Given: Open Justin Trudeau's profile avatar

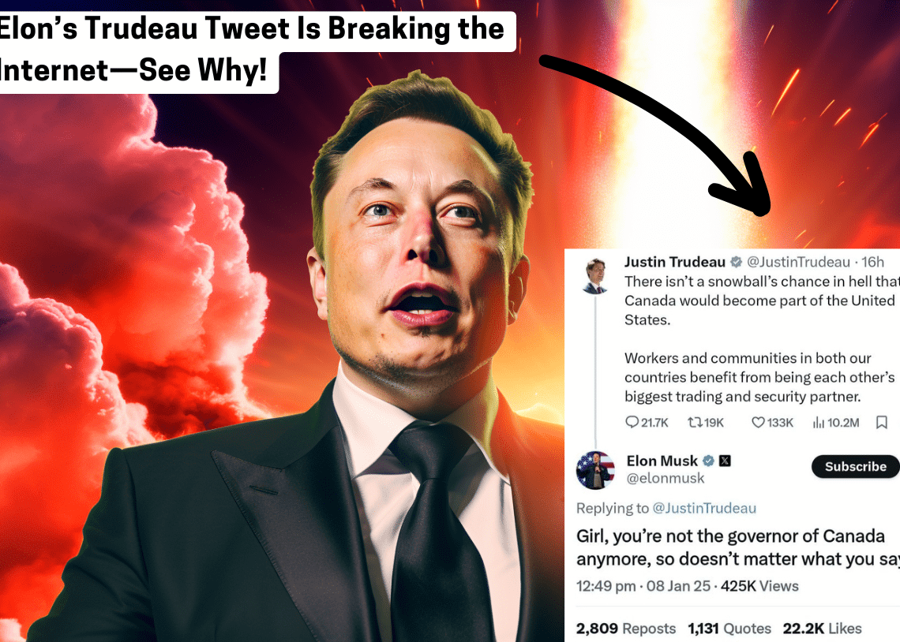Looking at the screenshot, I should pos(596,276).
